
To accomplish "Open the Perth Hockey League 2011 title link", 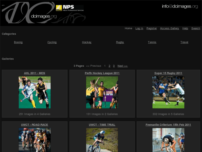I will coord(102,73).
